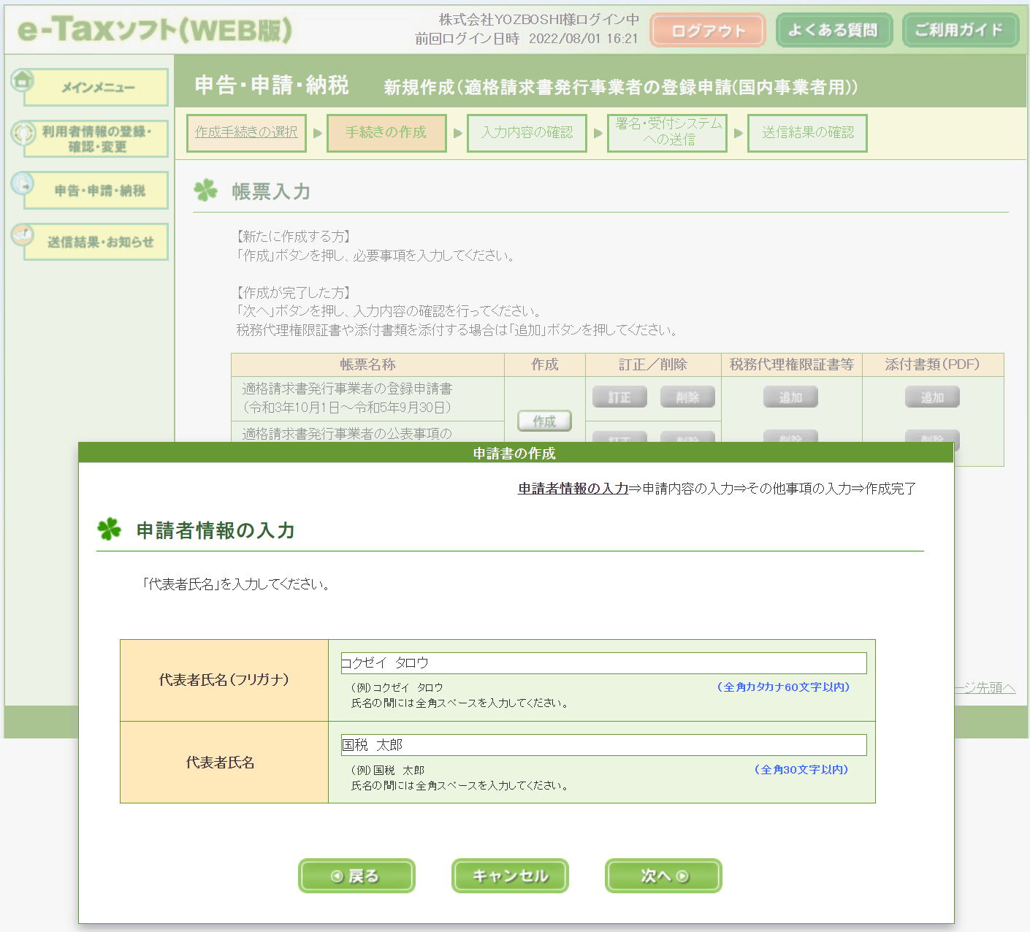Click the mail icon beside 送信結果・お知らせ

pyautogui.click(x=23, y=234)
